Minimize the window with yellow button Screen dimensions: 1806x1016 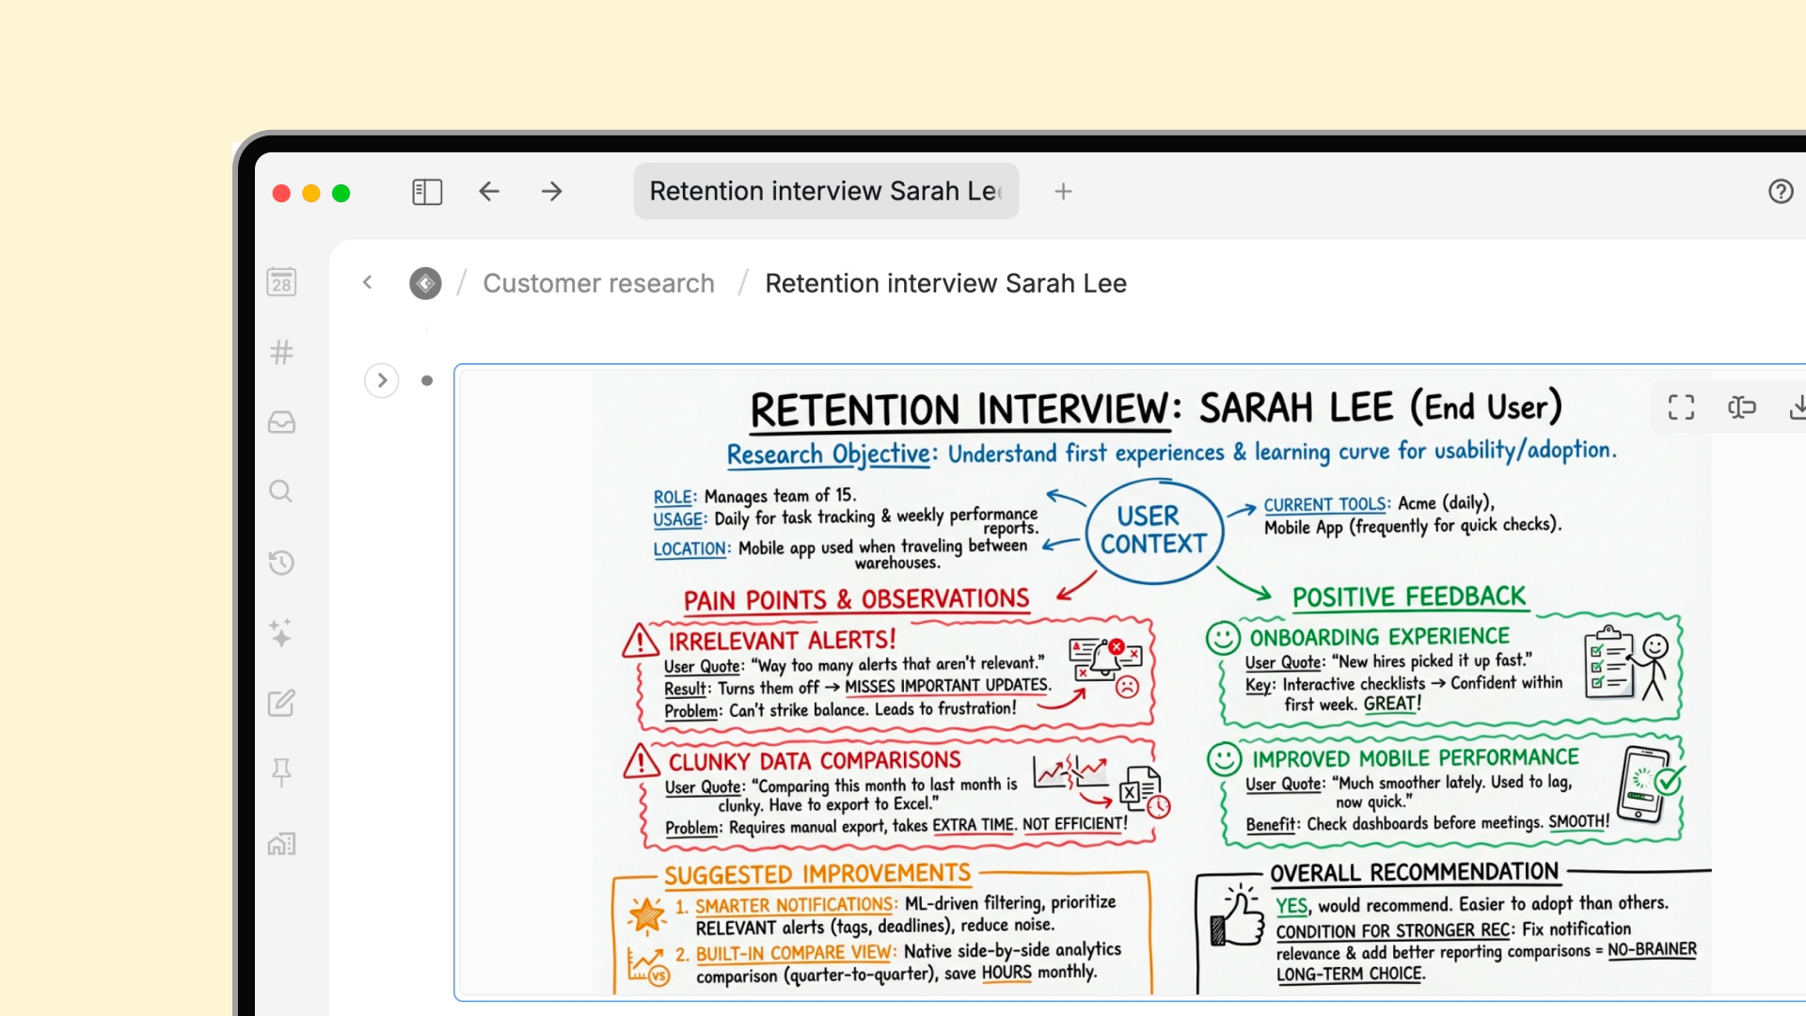(x=311, y=193)
